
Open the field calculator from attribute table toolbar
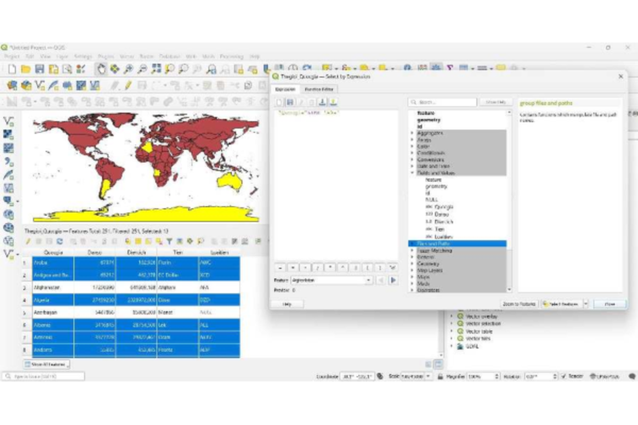[233, 242]
